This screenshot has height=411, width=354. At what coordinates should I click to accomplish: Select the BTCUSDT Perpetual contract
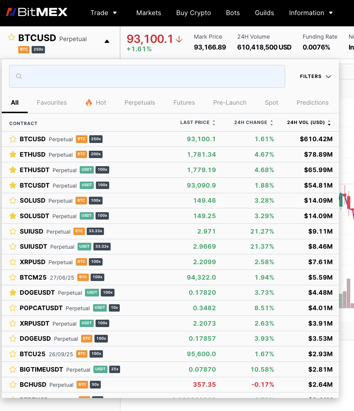[170, 185]
